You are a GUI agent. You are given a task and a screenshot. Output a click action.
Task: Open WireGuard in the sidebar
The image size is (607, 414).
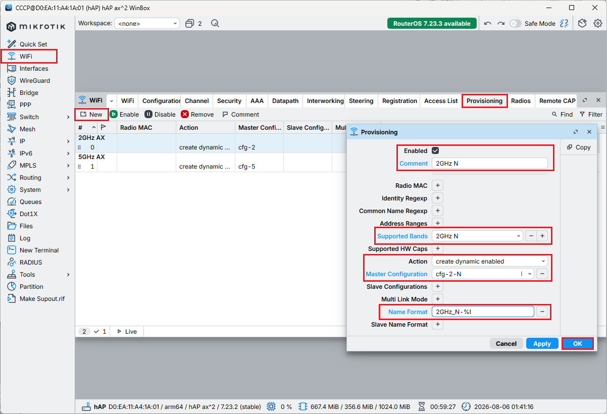tap(35, 81)
